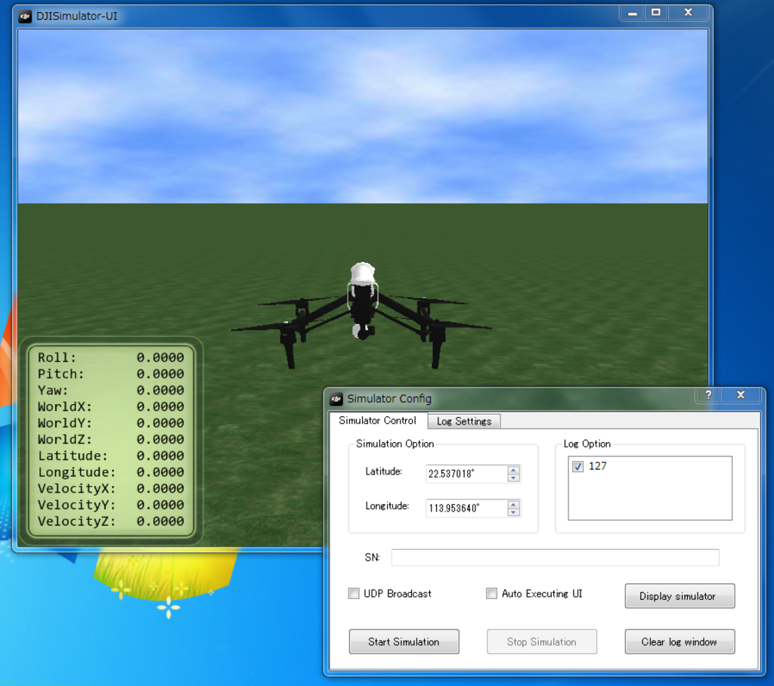This screenshot has height=686, width=774.
Task: Click the DJI logo on DJISimulator-UI title bar
Action: pos(26,15)
